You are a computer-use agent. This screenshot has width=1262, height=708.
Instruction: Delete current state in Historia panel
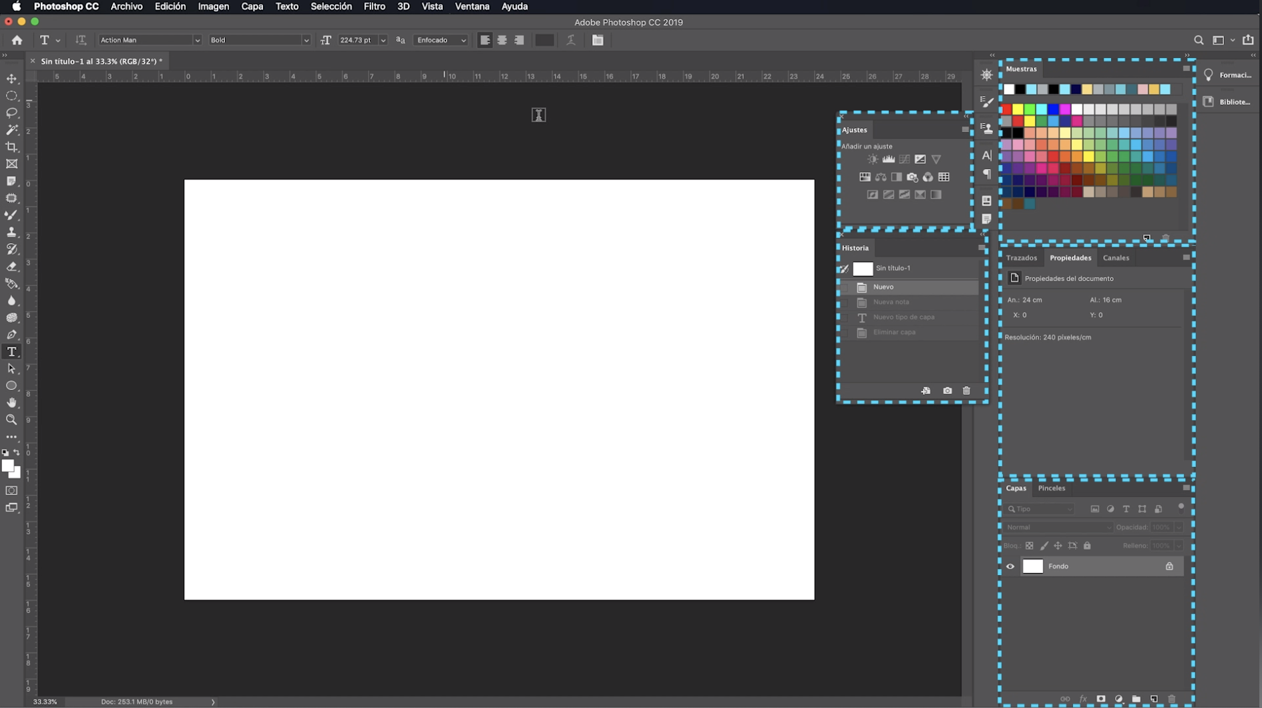966,391
